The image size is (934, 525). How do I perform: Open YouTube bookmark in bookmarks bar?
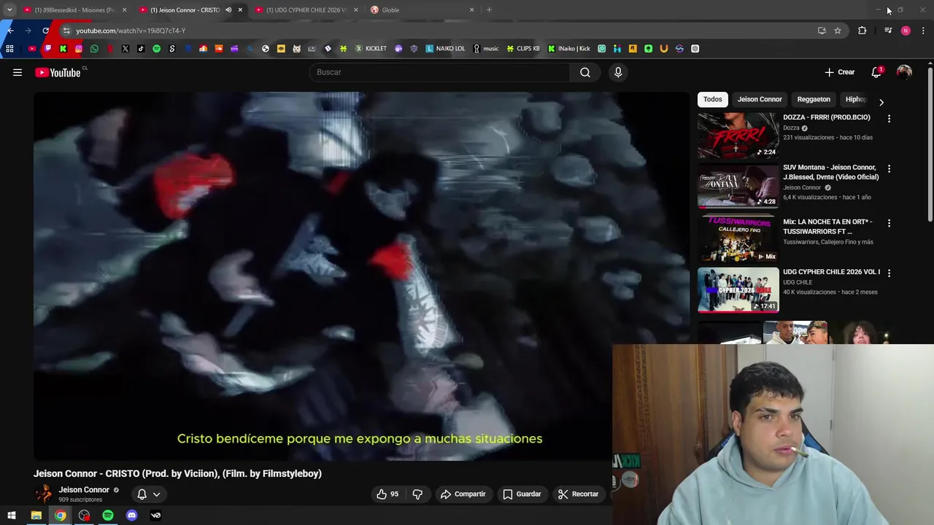[x=32, y=49]
